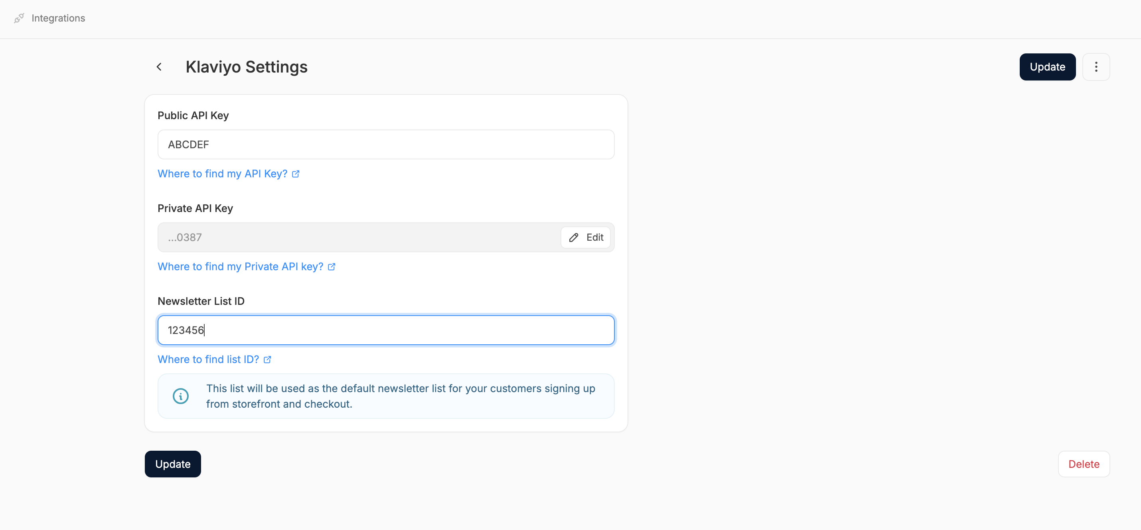Click the top-right Update button
Screen dimensions: 1141x530
1047,67
